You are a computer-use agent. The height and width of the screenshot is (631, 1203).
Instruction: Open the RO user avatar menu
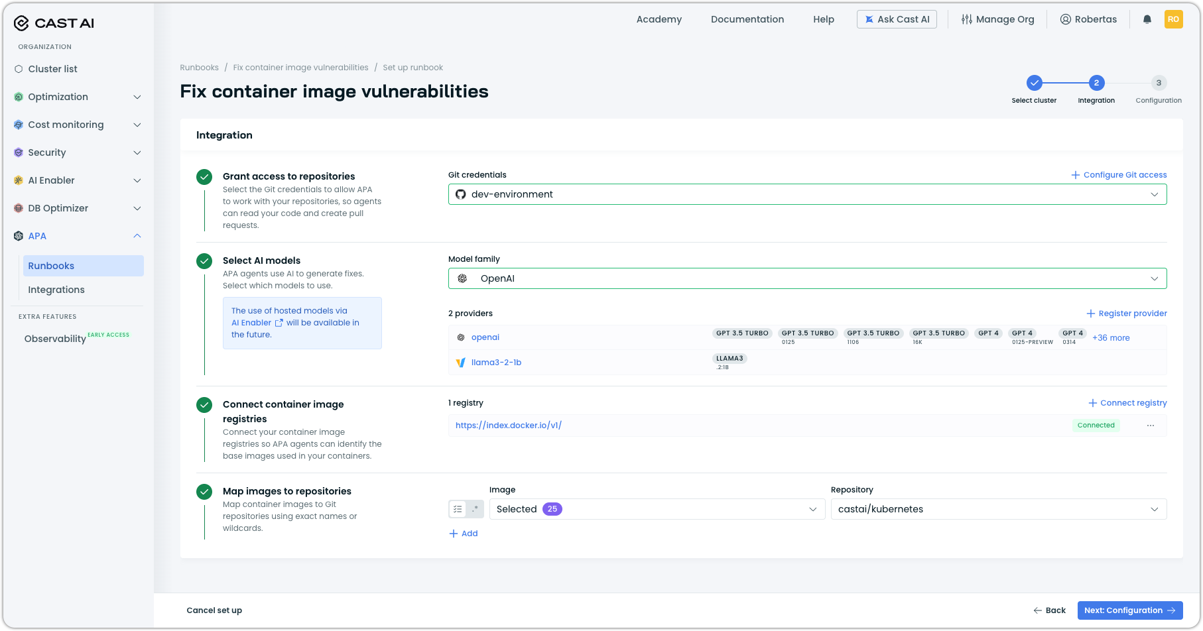pyautogui.click(x=1173, y=19)
